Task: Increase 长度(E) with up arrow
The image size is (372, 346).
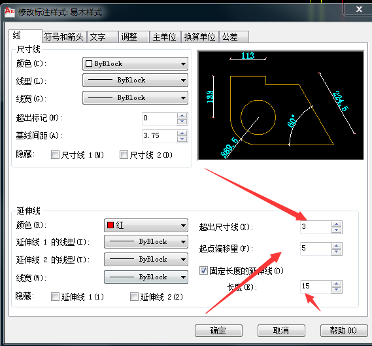Action: click(x=337, y=284)
